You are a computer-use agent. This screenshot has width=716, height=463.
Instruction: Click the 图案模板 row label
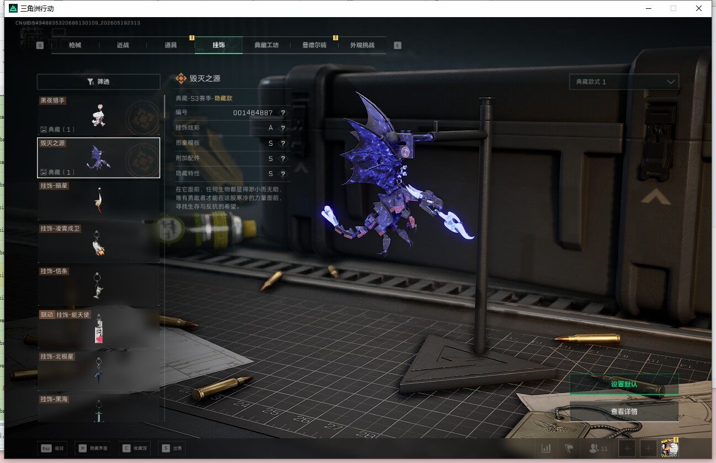tap(187, 143)
